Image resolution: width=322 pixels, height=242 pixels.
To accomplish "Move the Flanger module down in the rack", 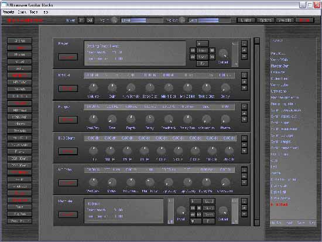I will pyautogui.click(x=244, y=120).
